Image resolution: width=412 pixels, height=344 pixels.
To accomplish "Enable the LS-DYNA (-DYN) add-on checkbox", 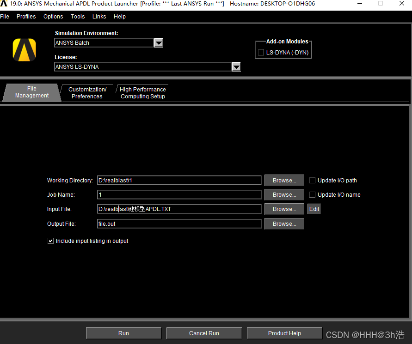I will point(261,53).
